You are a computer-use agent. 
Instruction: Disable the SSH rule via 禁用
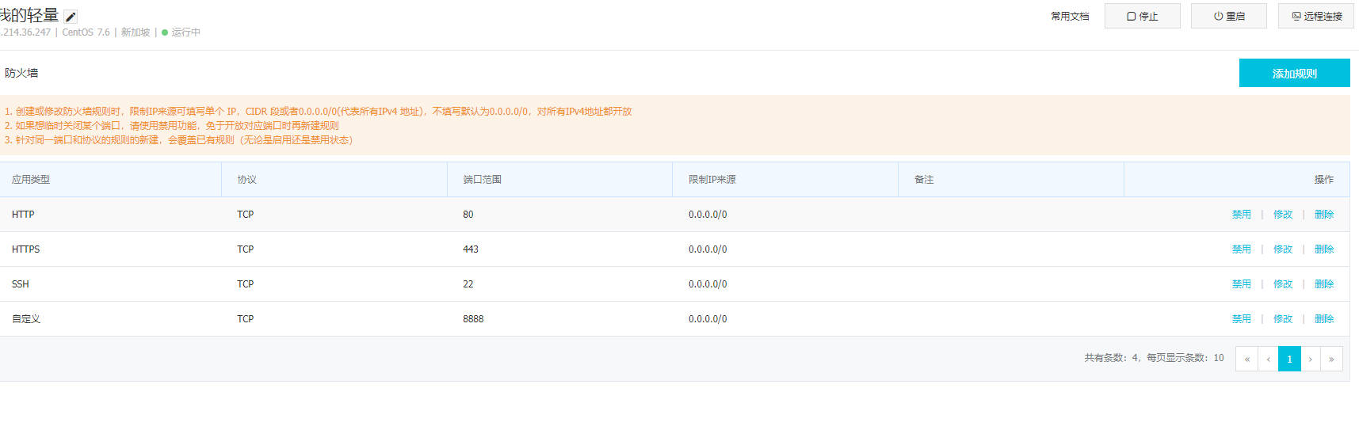pyautogui.click(x=1241, y=283)
